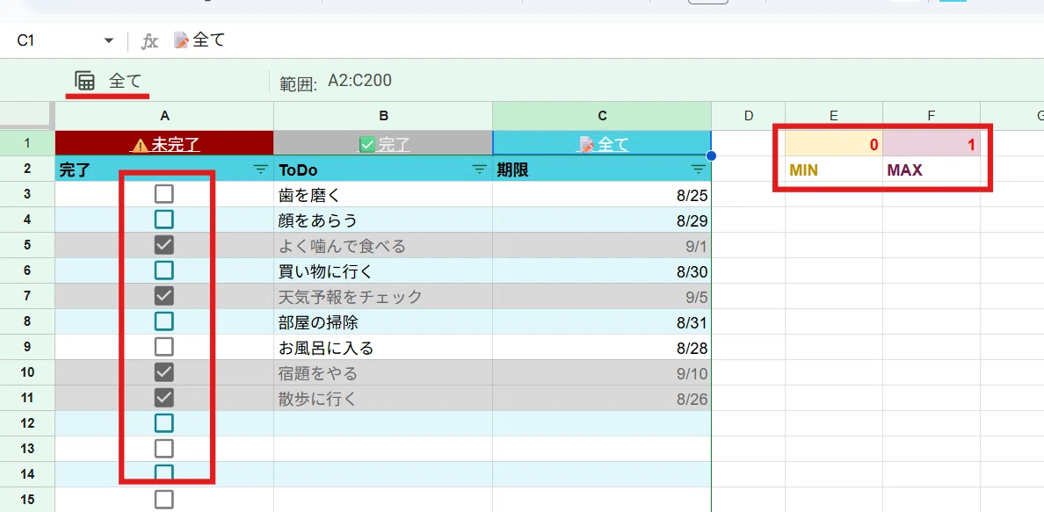The width and height of the screenshot is (1044, 512).
Task: Select the 宿題をやる task cell
Action: [x=383, y=372]
